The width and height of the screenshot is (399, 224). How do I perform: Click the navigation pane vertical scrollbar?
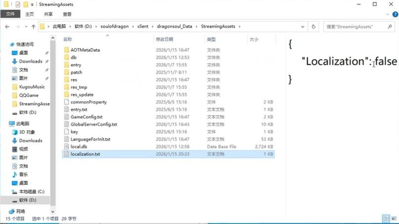(x=53, y=123)
